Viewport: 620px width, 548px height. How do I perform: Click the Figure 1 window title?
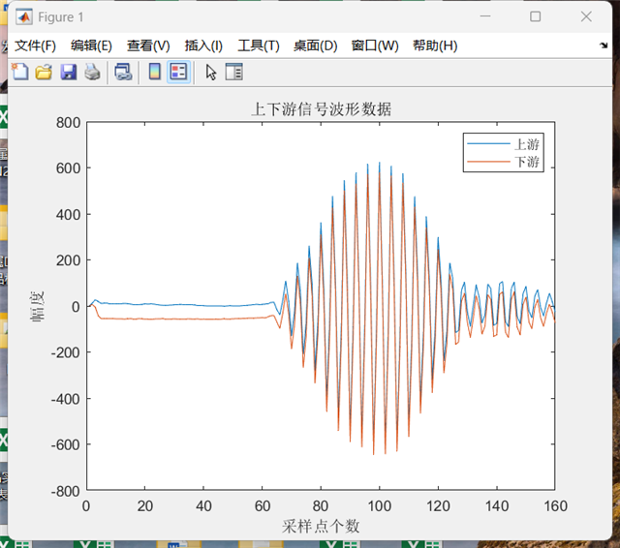pyautogui.click(x=60, y=17)
